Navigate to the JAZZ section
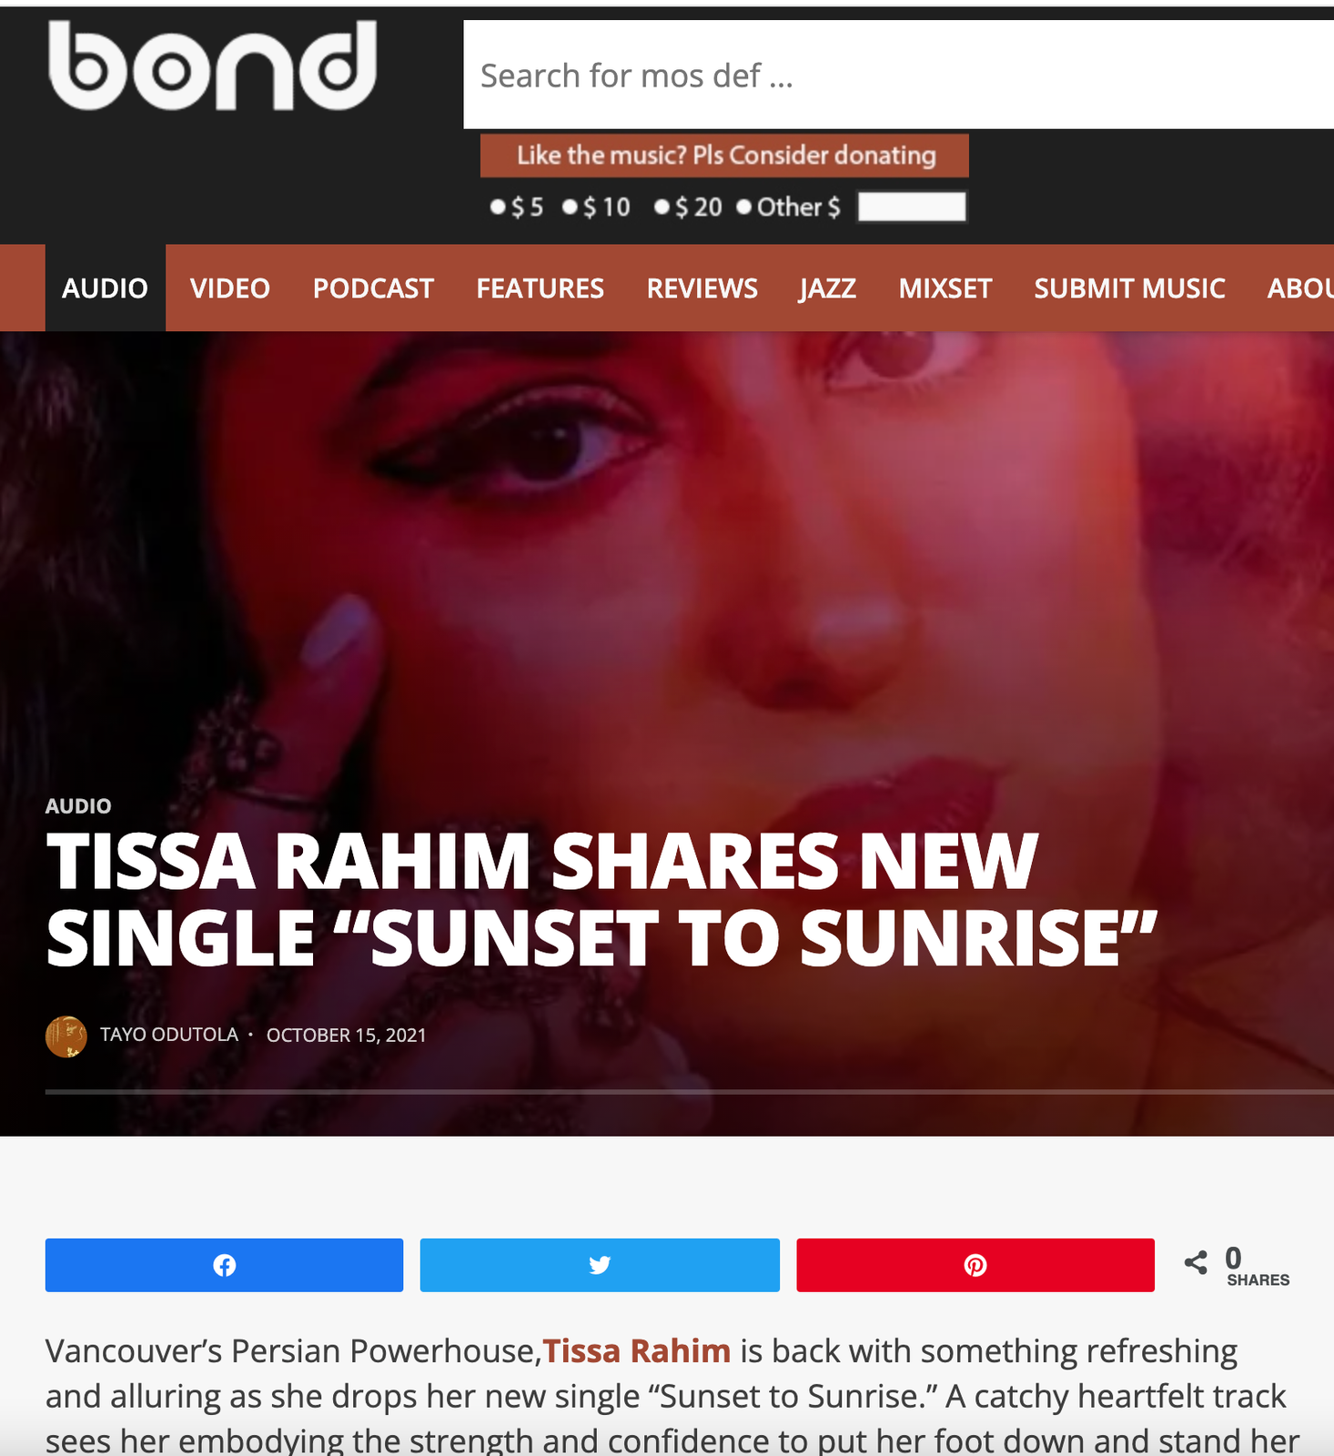 828,288
